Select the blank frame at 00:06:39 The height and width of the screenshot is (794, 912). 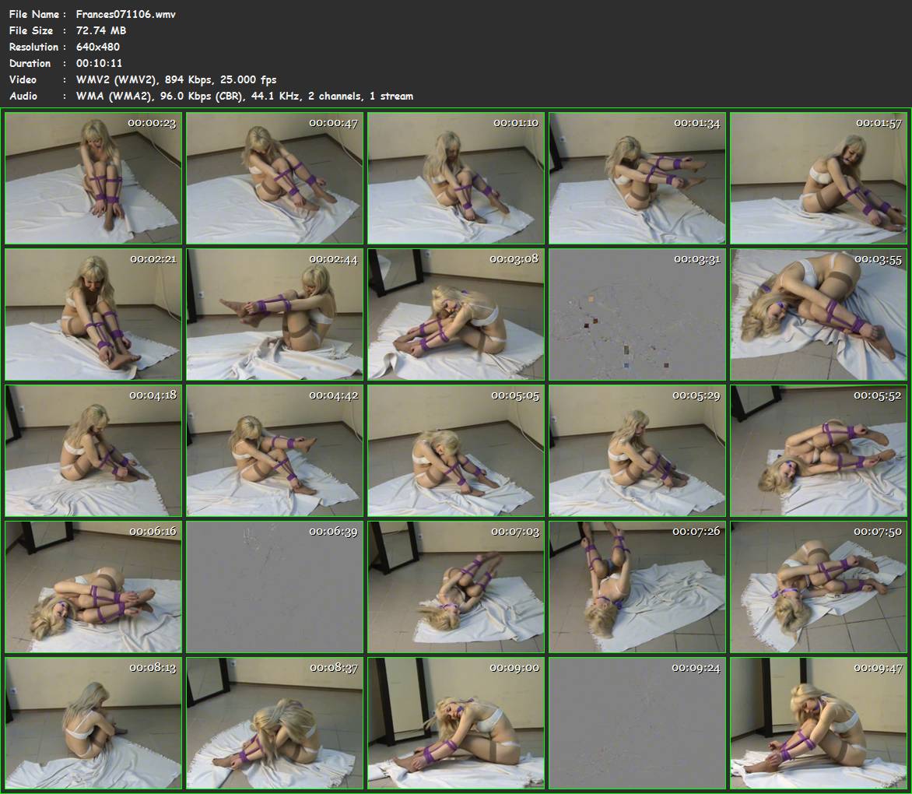click(x=275, y=587)
